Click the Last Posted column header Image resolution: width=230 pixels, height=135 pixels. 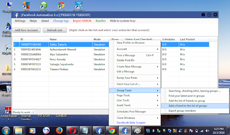click(194, 39)
